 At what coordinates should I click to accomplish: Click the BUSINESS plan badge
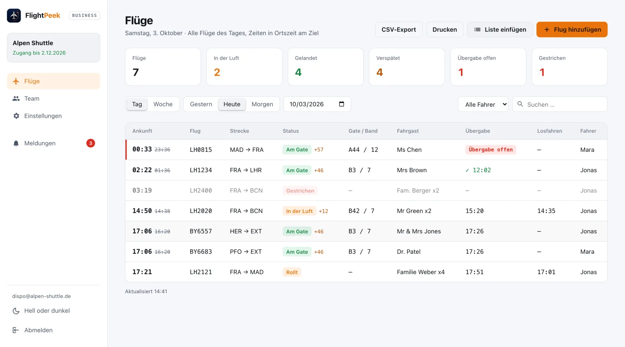coord(84,16)
